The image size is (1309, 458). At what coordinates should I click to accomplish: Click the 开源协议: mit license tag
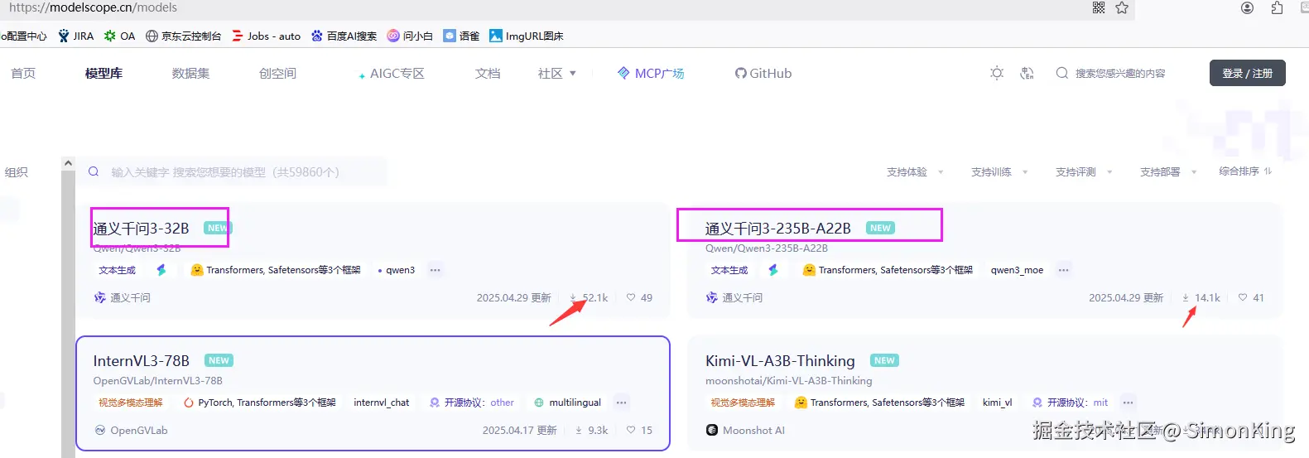[1071, 403]
